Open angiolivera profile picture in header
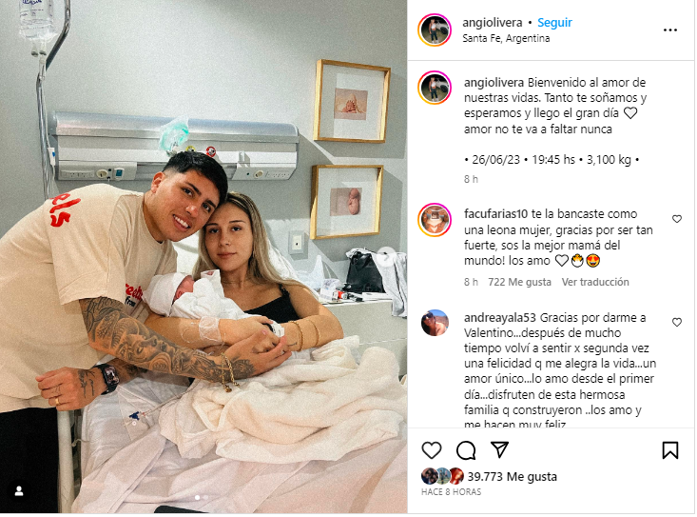The height and width of the screenshot is (517, 697). point(435,30)
